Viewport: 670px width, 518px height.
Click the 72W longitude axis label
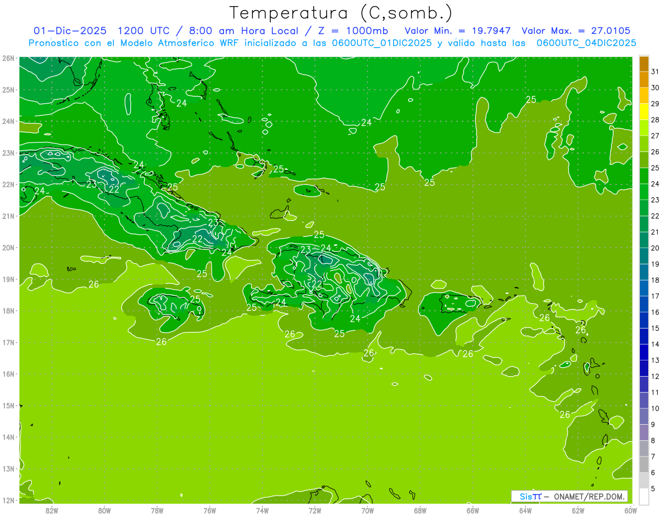[315, 510]
